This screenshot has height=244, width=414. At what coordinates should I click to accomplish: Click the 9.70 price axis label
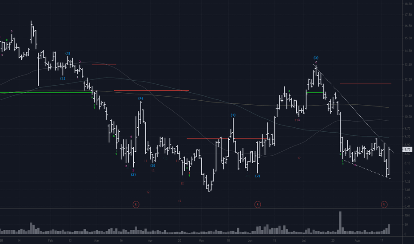[407, 128]
